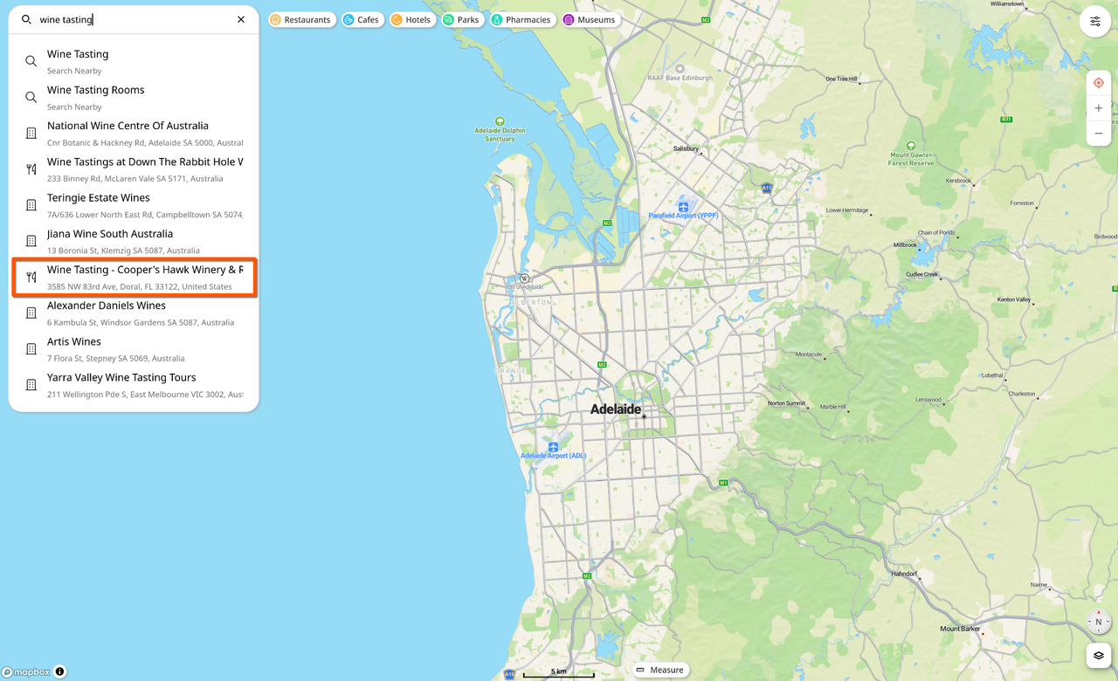Viewport: 1118px width, 681px height.
Task: Open the Mapbox attribution link
Action: (26, 671)
